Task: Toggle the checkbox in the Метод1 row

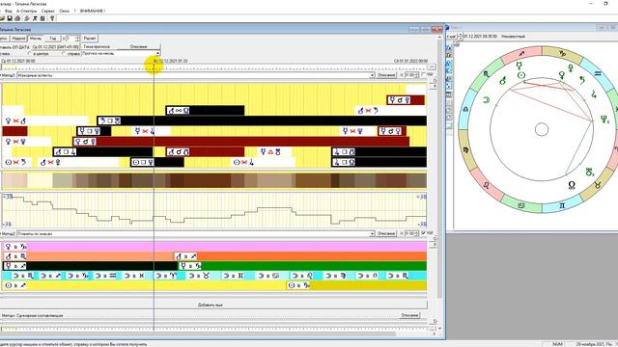Action: (424, 74)
